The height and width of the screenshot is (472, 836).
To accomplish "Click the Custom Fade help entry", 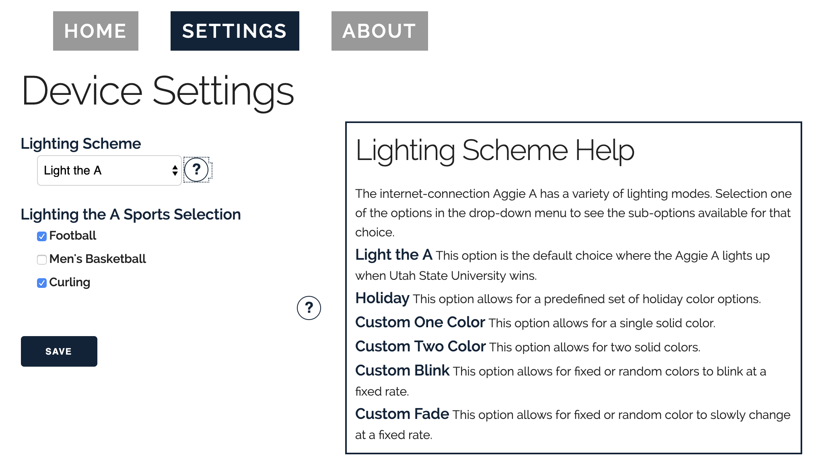I will click(x=402, y=414).
